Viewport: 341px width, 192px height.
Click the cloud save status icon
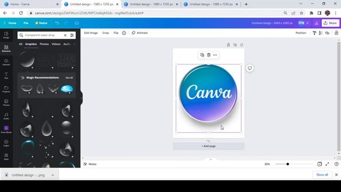click(77, 23)
